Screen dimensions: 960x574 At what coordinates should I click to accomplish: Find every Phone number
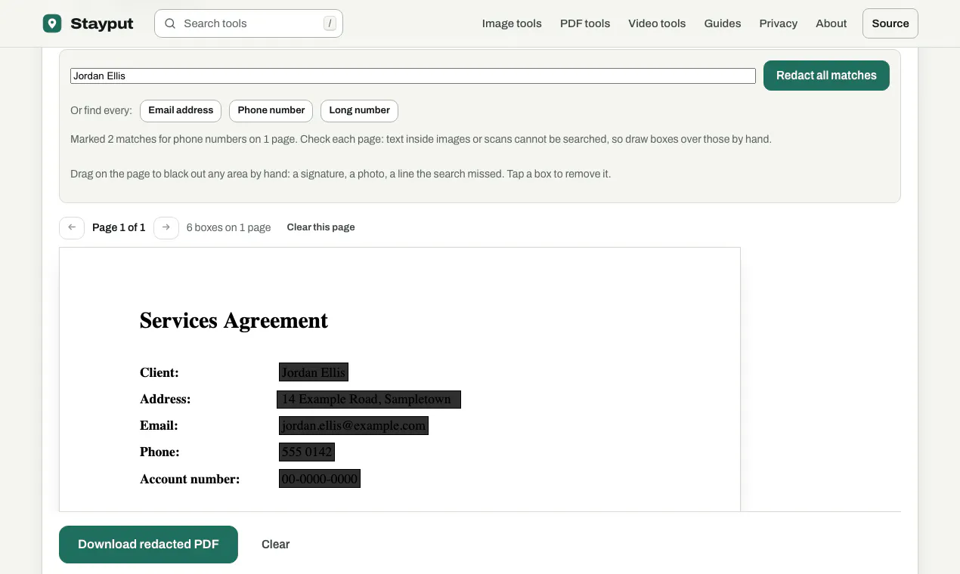tap(271, 110)
